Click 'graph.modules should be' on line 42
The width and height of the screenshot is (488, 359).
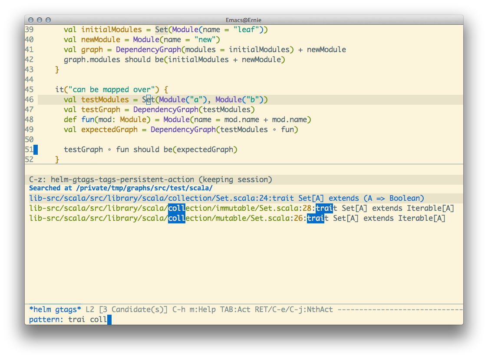[114, 60]
